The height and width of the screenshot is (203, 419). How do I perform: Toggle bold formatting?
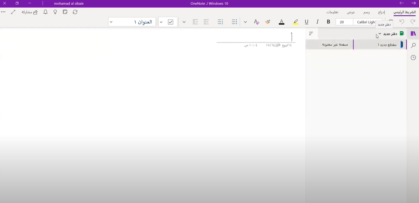coord(328,22)
